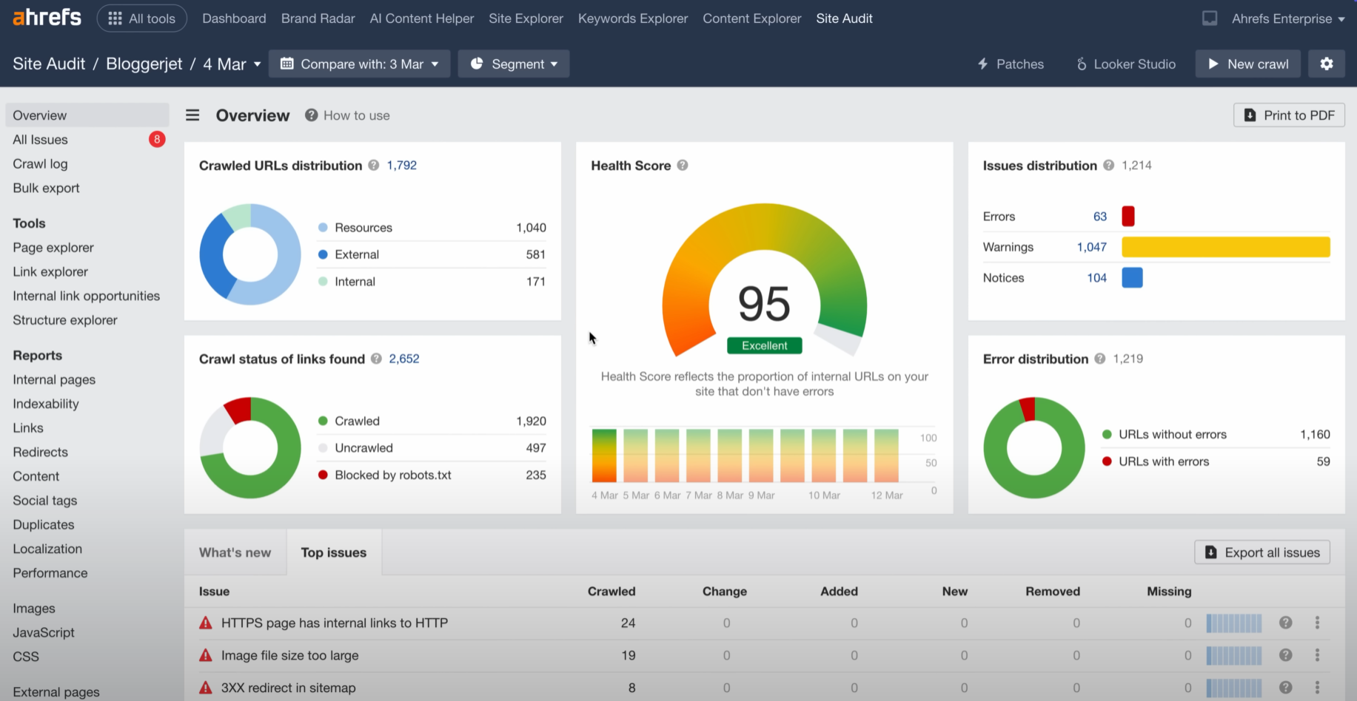Click help icon beside Issues distribution
Image resolution: width=1357 pixels, height=701 pixels.
point(1108,166)
